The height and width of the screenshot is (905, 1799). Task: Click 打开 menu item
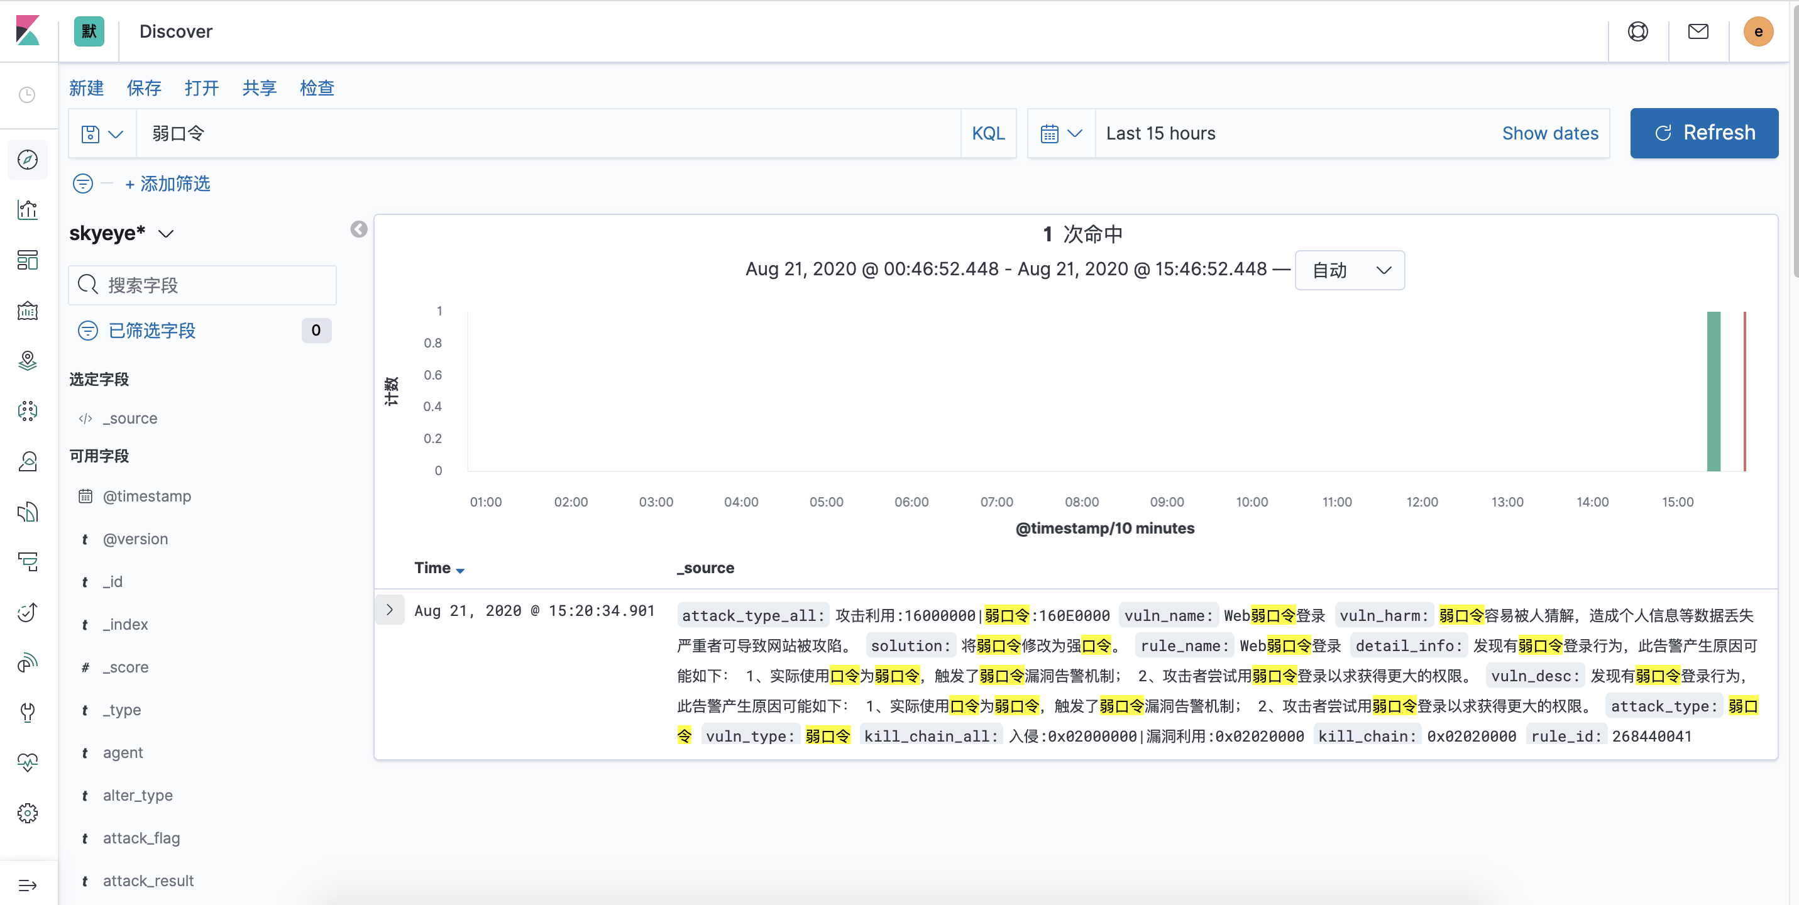click(x=202, y=88)
